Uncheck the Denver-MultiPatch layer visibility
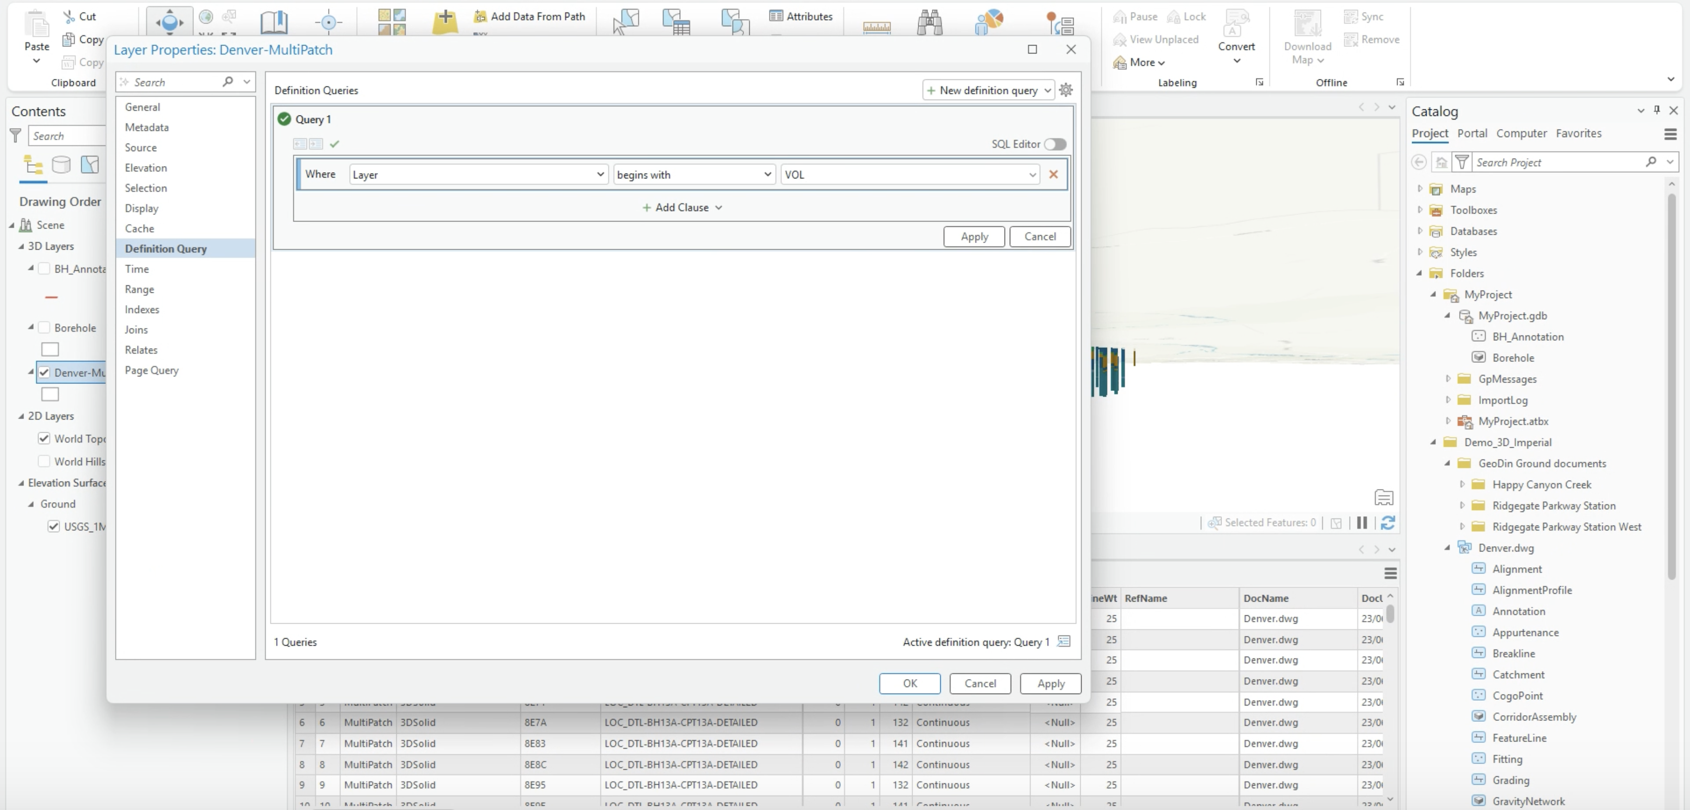This screenshot has width=1690, height=810. click(x=45, y=372)
